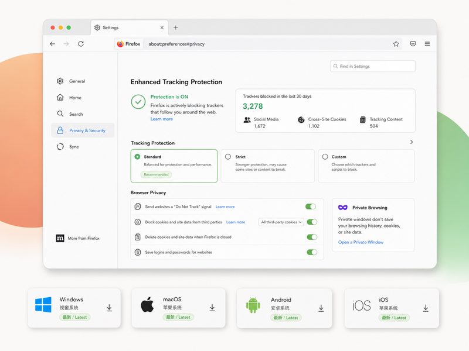Close the Settings tab
Screen dimensions: 469x351
162,27
